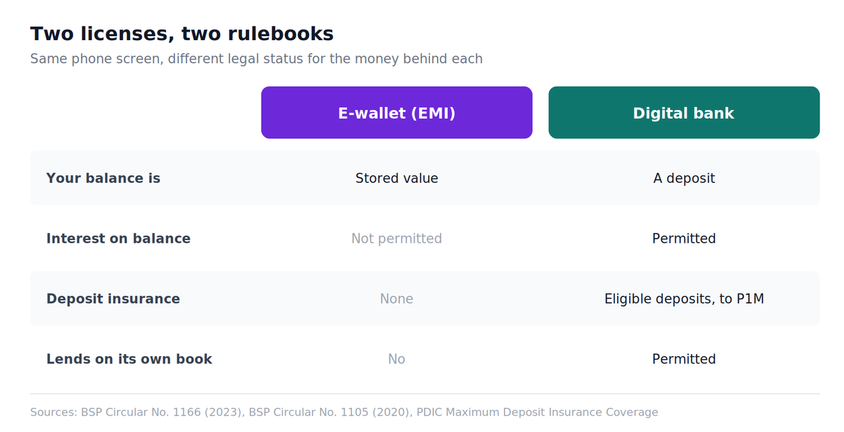The image size is (844, 432).
Task: Click 'Permitted' in the Interest on balance row
Action: pos(684,239)
